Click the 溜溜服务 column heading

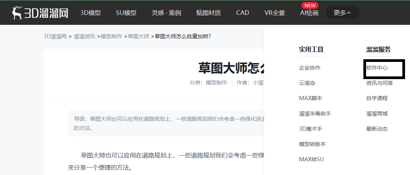[x=378, y=49]
